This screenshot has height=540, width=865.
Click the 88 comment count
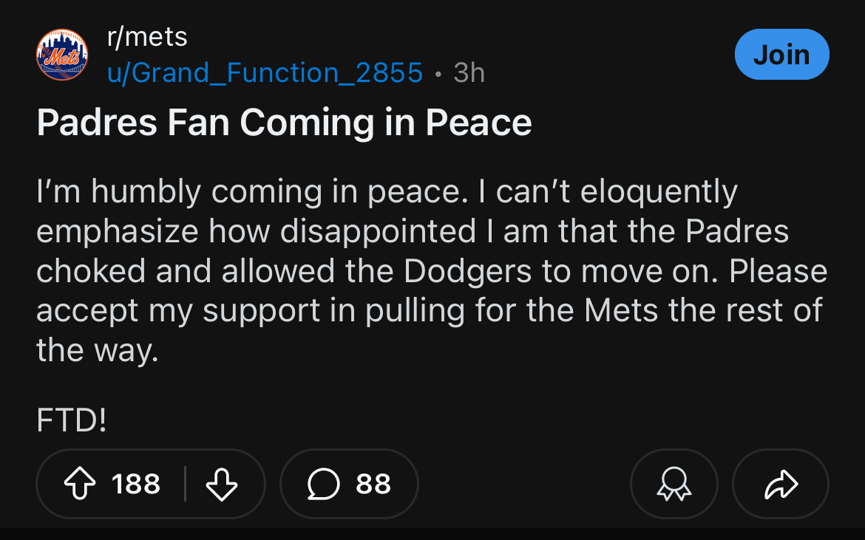point(373,484)
